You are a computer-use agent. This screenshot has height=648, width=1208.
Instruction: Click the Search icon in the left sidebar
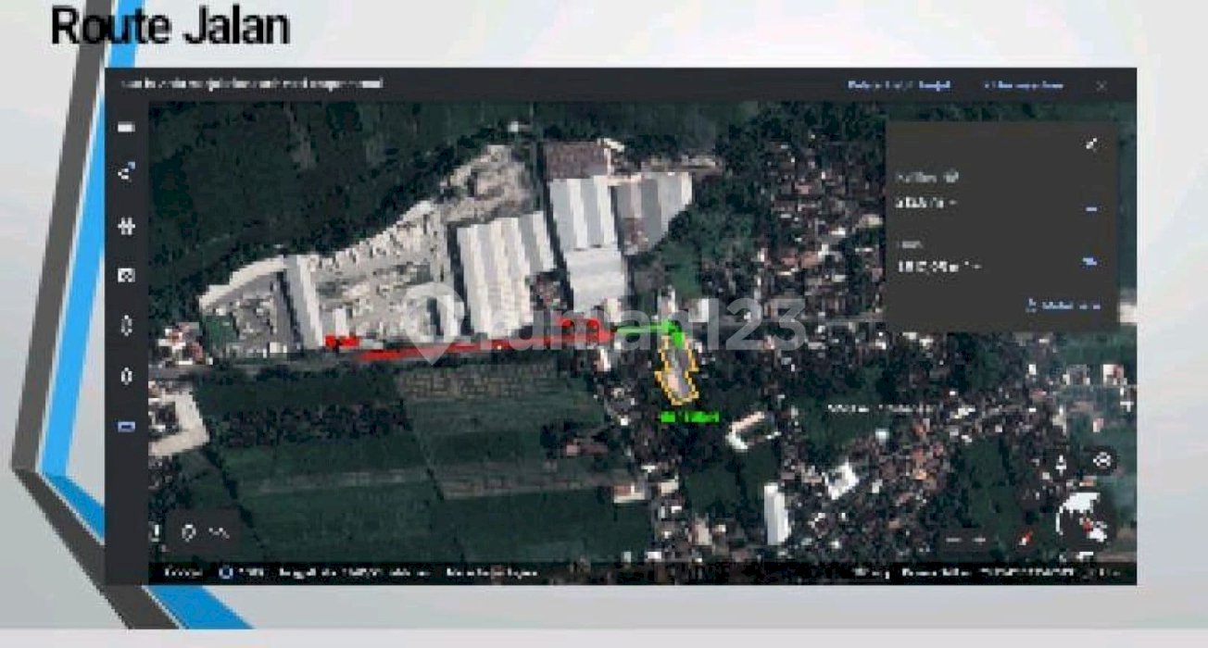[x=126, y=172]
